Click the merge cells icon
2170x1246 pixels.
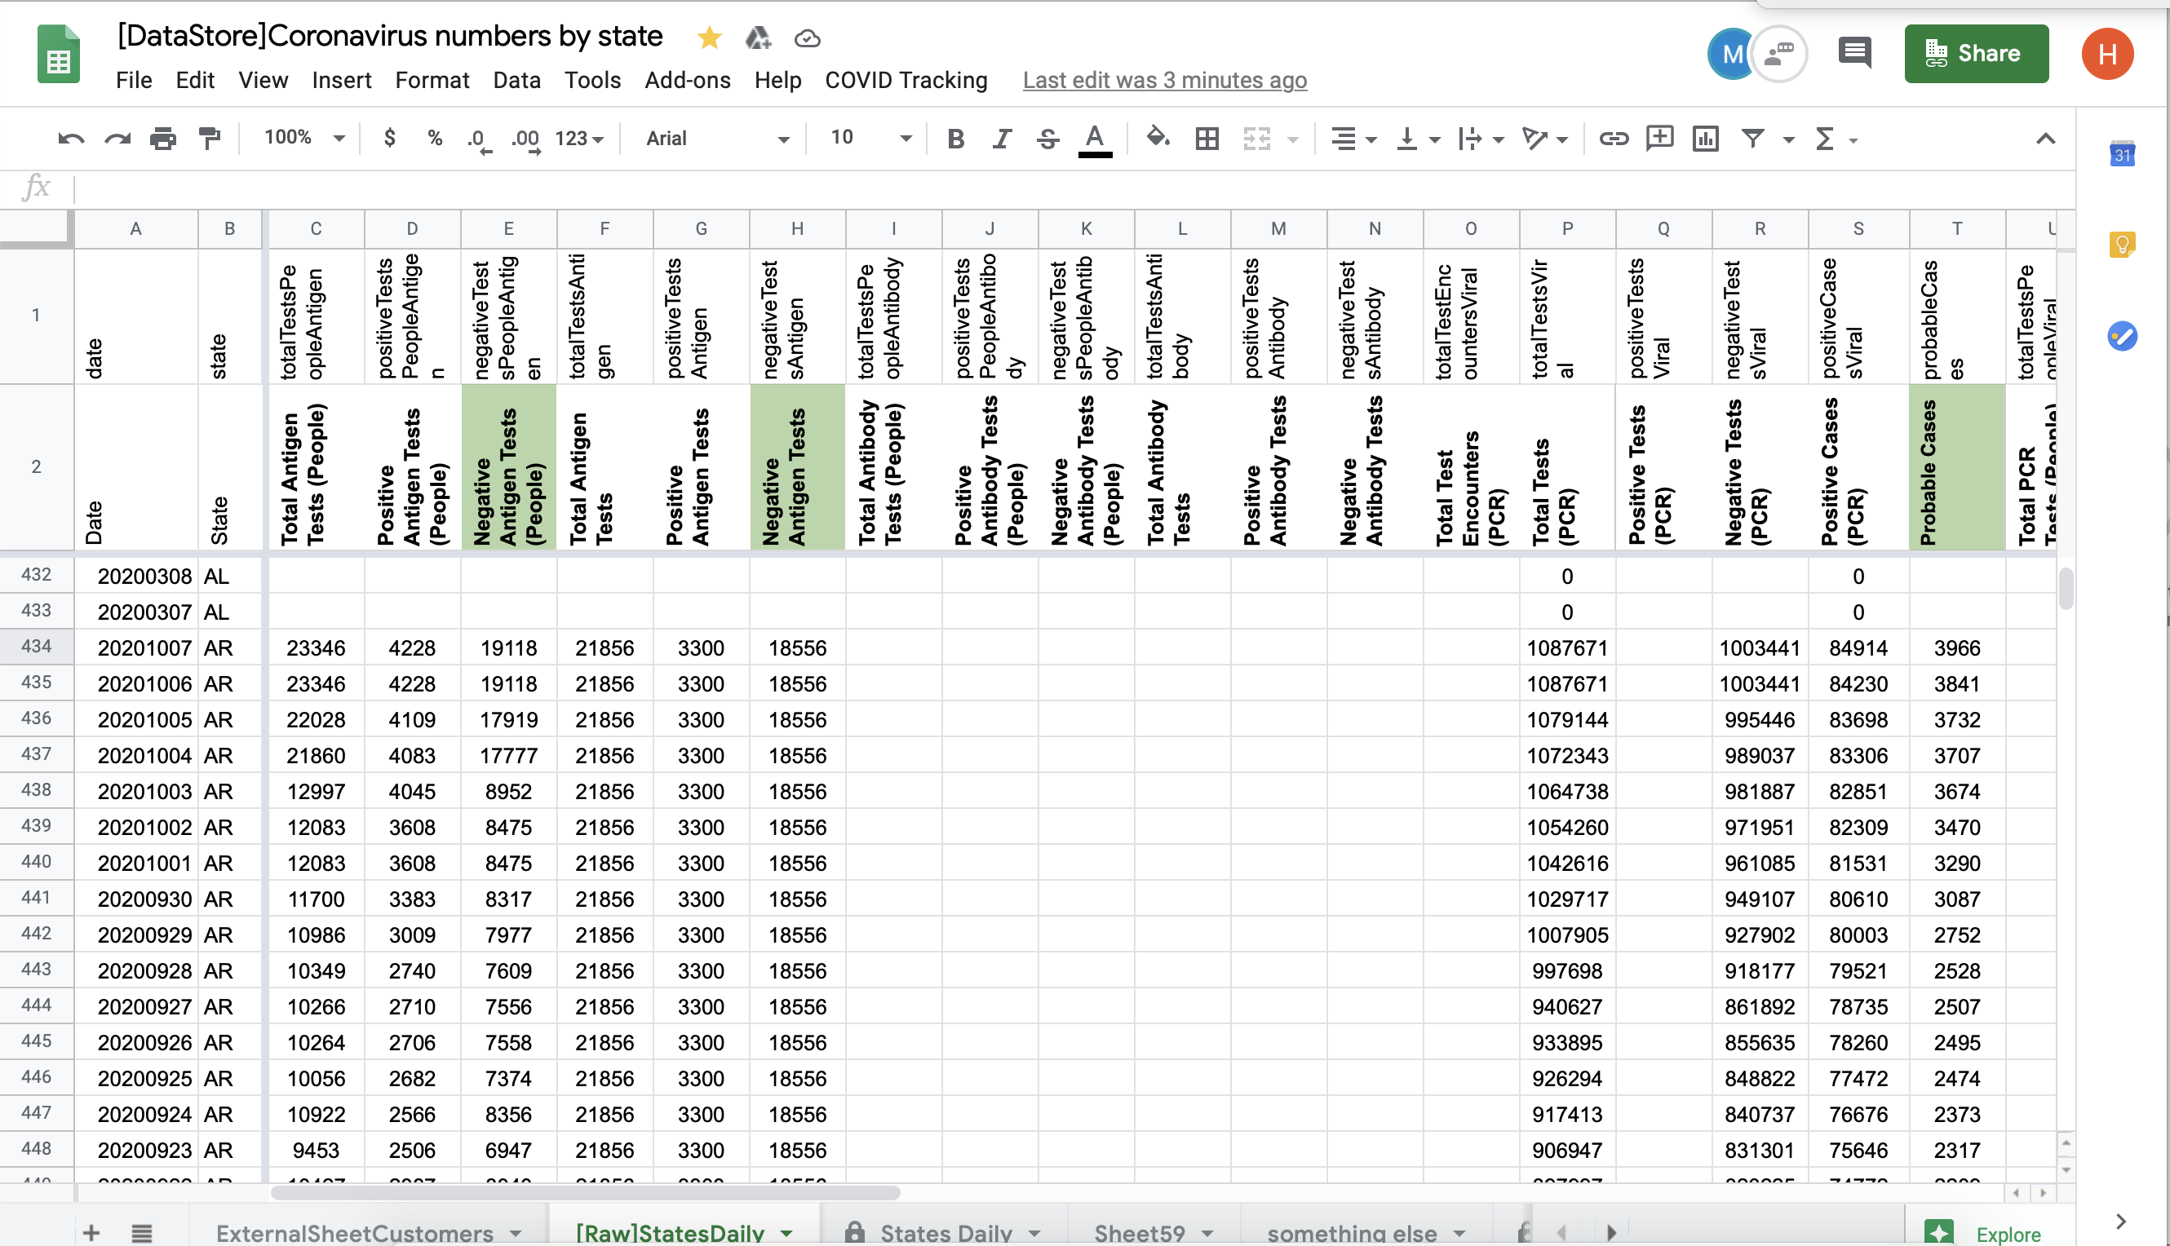coord(1255,139)
